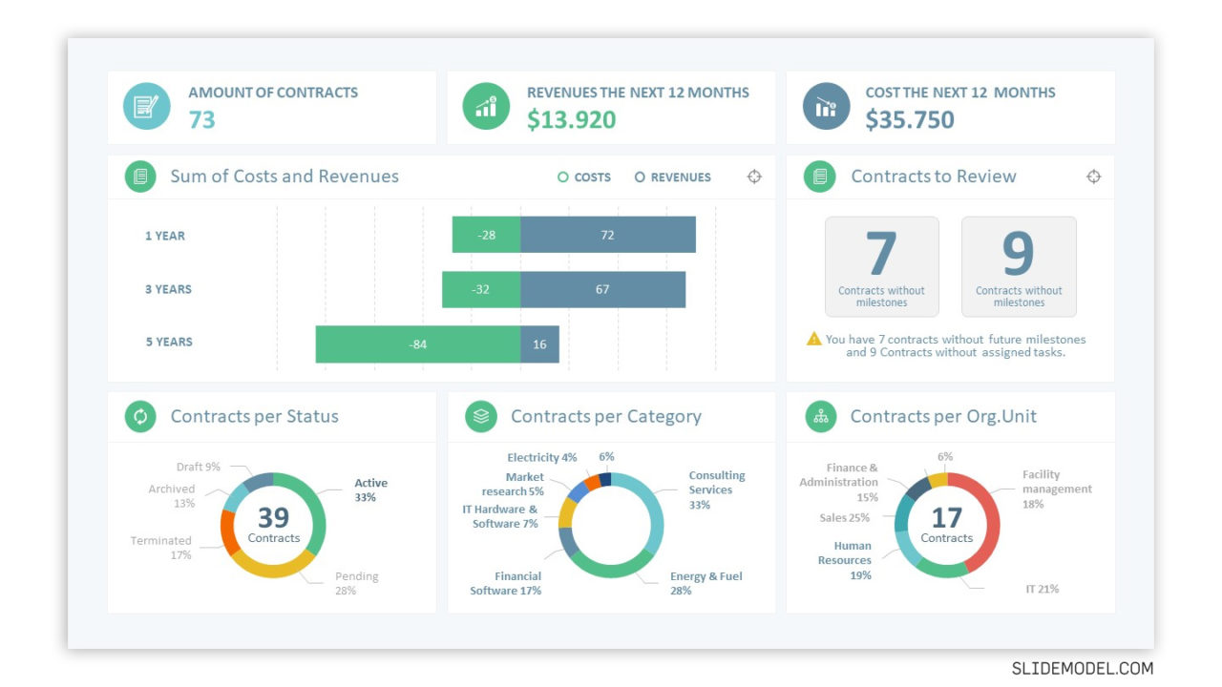Click the Cost declining chart icon
This screenshot has height=687, width=1222.
coord(826,107)
